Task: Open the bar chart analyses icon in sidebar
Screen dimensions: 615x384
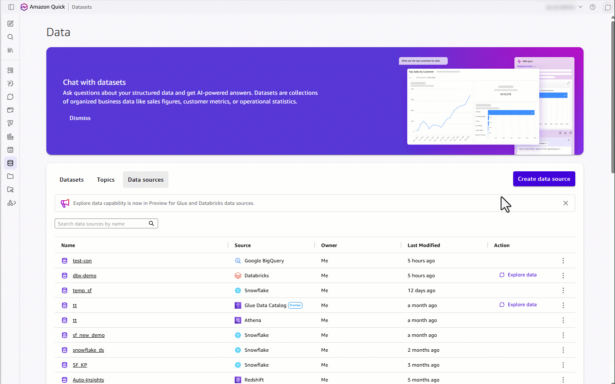Action: coord(10,137)
